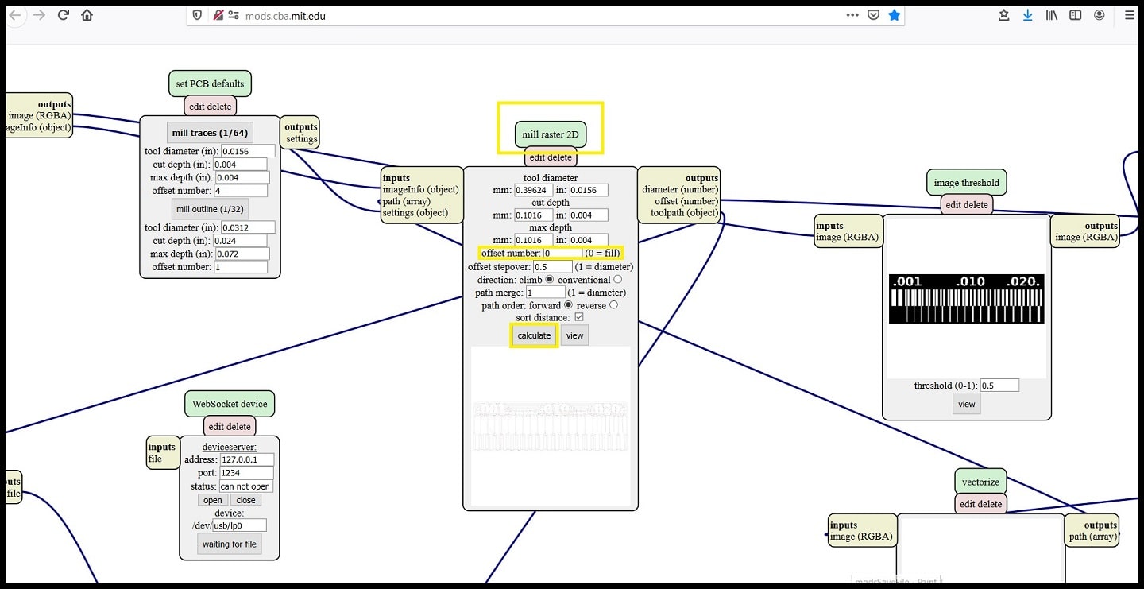Toggle the blue bookmark star
The image size is (1144, 589).
[895, 15]
